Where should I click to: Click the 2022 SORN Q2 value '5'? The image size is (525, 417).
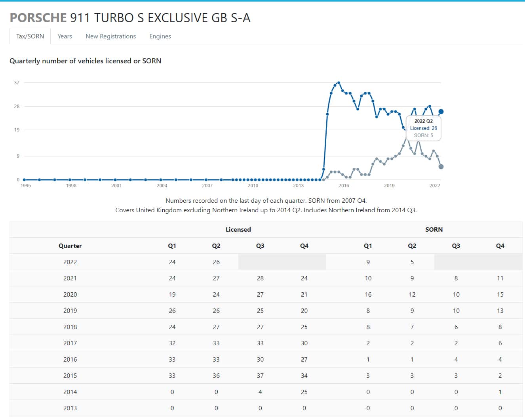[x=412, y=262]
